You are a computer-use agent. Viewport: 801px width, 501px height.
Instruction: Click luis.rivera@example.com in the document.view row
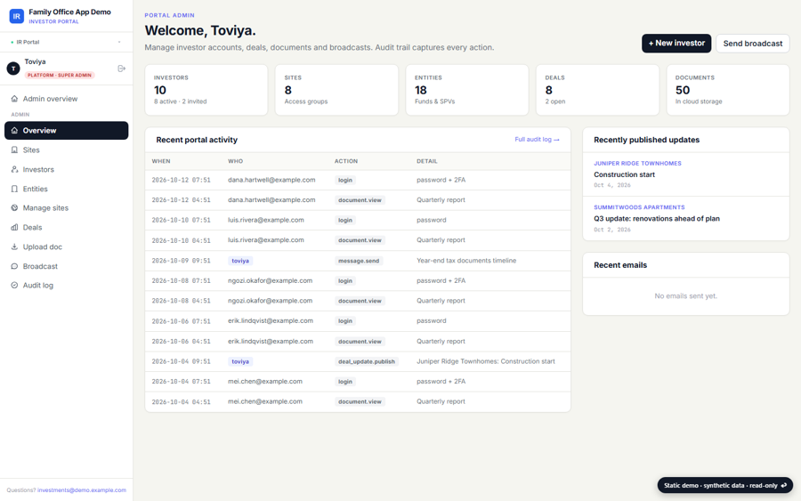tap(265, 240)
